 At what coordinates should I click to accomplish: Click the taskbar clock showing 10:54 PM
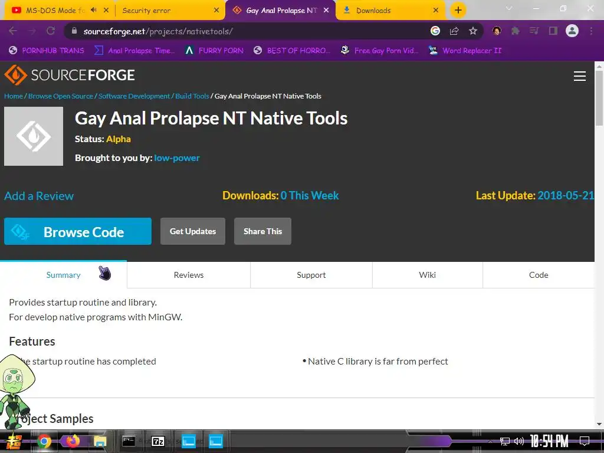point(549,441)
